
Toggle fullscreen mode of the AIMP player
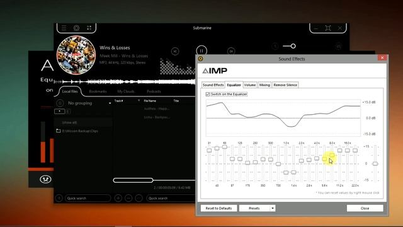pos(327,28)
